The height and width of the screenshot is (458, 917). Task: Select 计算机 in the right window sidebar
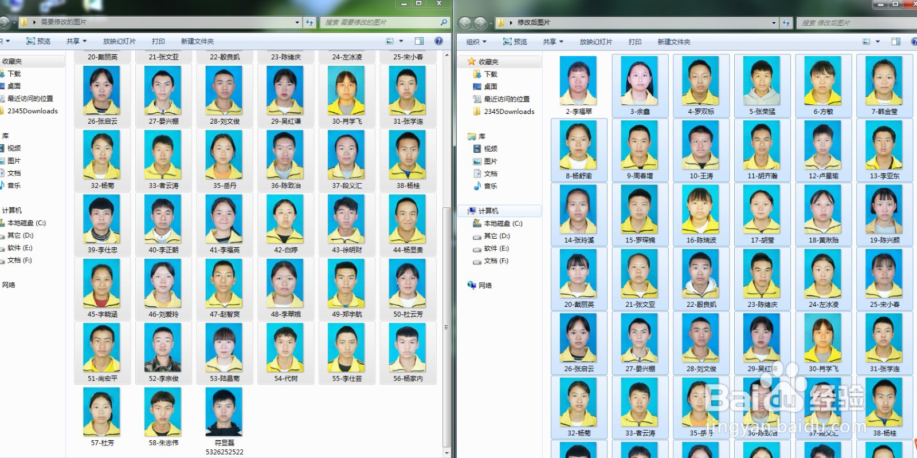[x=483, y=211]
